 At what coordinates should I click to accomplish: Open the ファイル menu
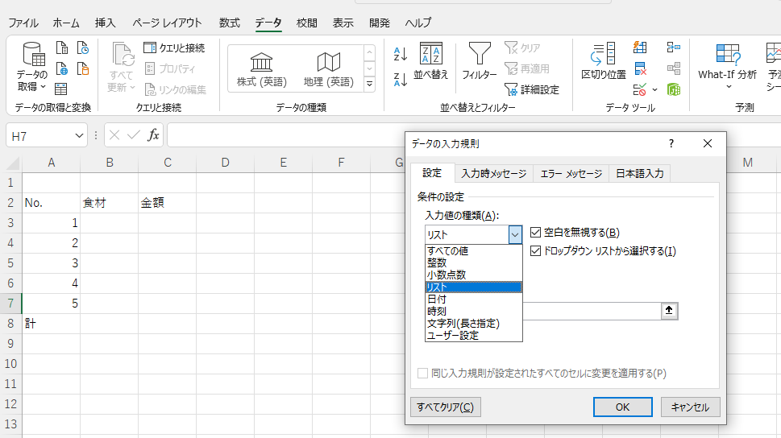click(x=23, y=23)
